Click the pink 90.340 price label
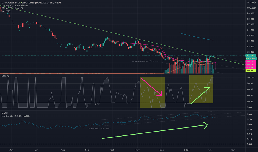This screenshot has height=152, width=258. point(251,67)
